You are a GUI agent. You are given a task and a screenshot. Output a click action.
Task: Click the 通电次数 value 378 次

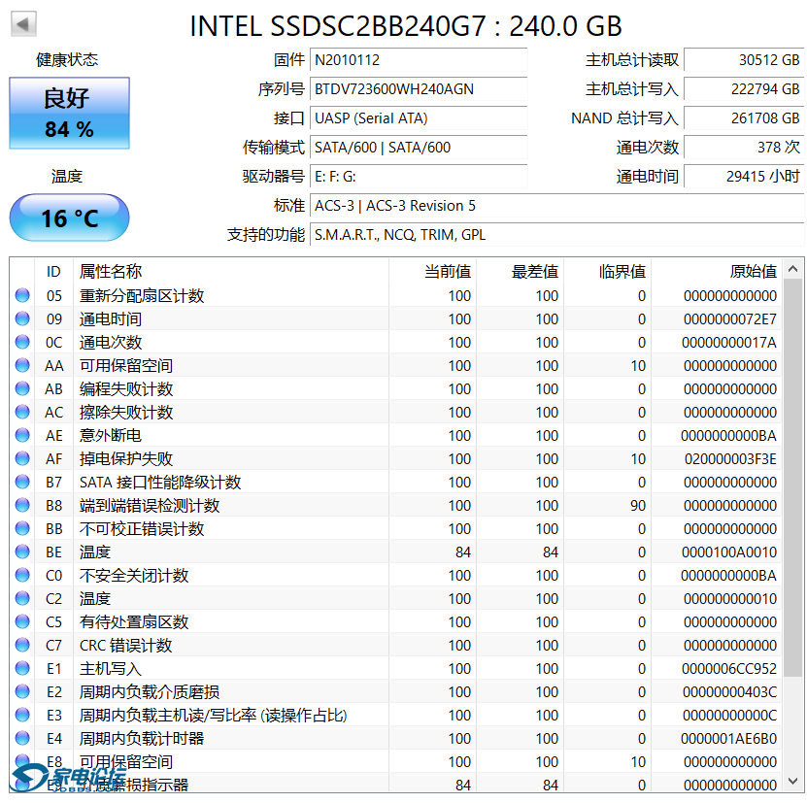click(744, 148)
